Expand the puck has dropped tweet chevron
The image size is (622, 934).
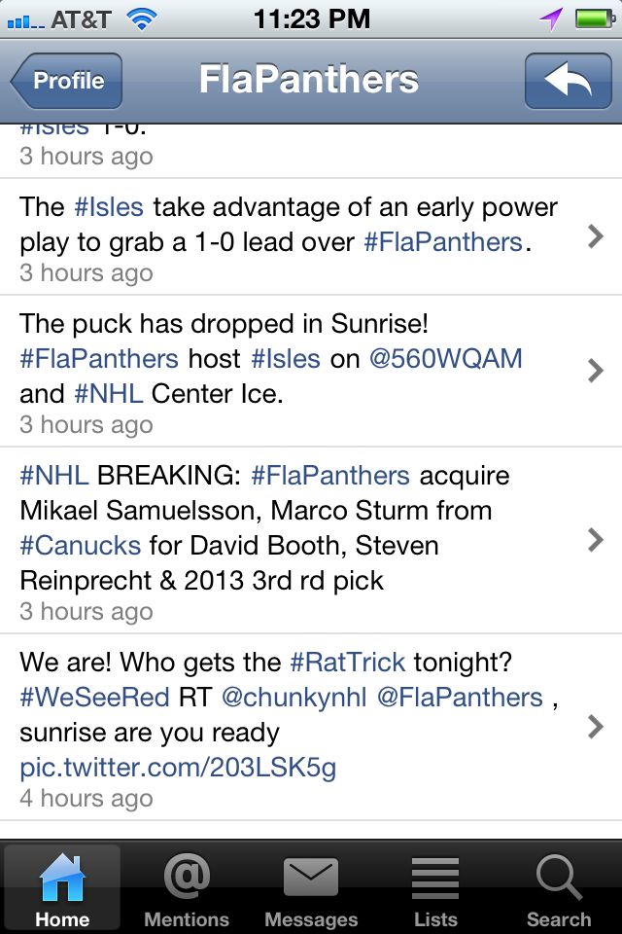596,371
